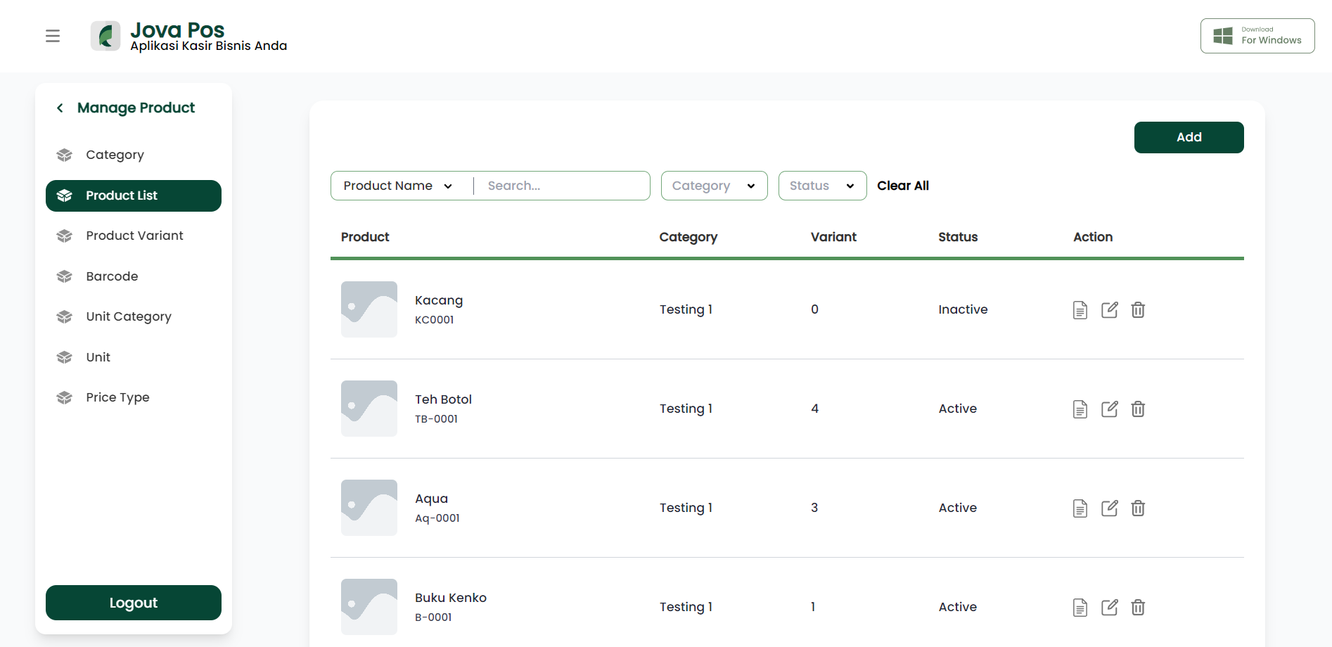Expand the Category filter dropdown
This screenshot has width=1332, height=647.
(714, 186)
